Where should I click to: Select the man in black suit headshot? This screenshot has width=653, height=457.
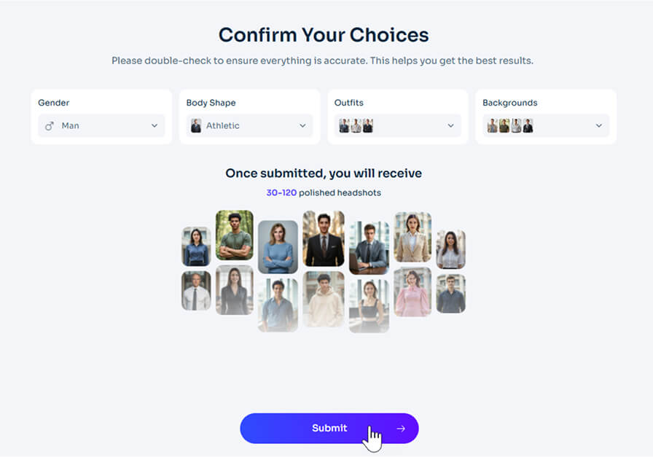[x=324, y=240]
